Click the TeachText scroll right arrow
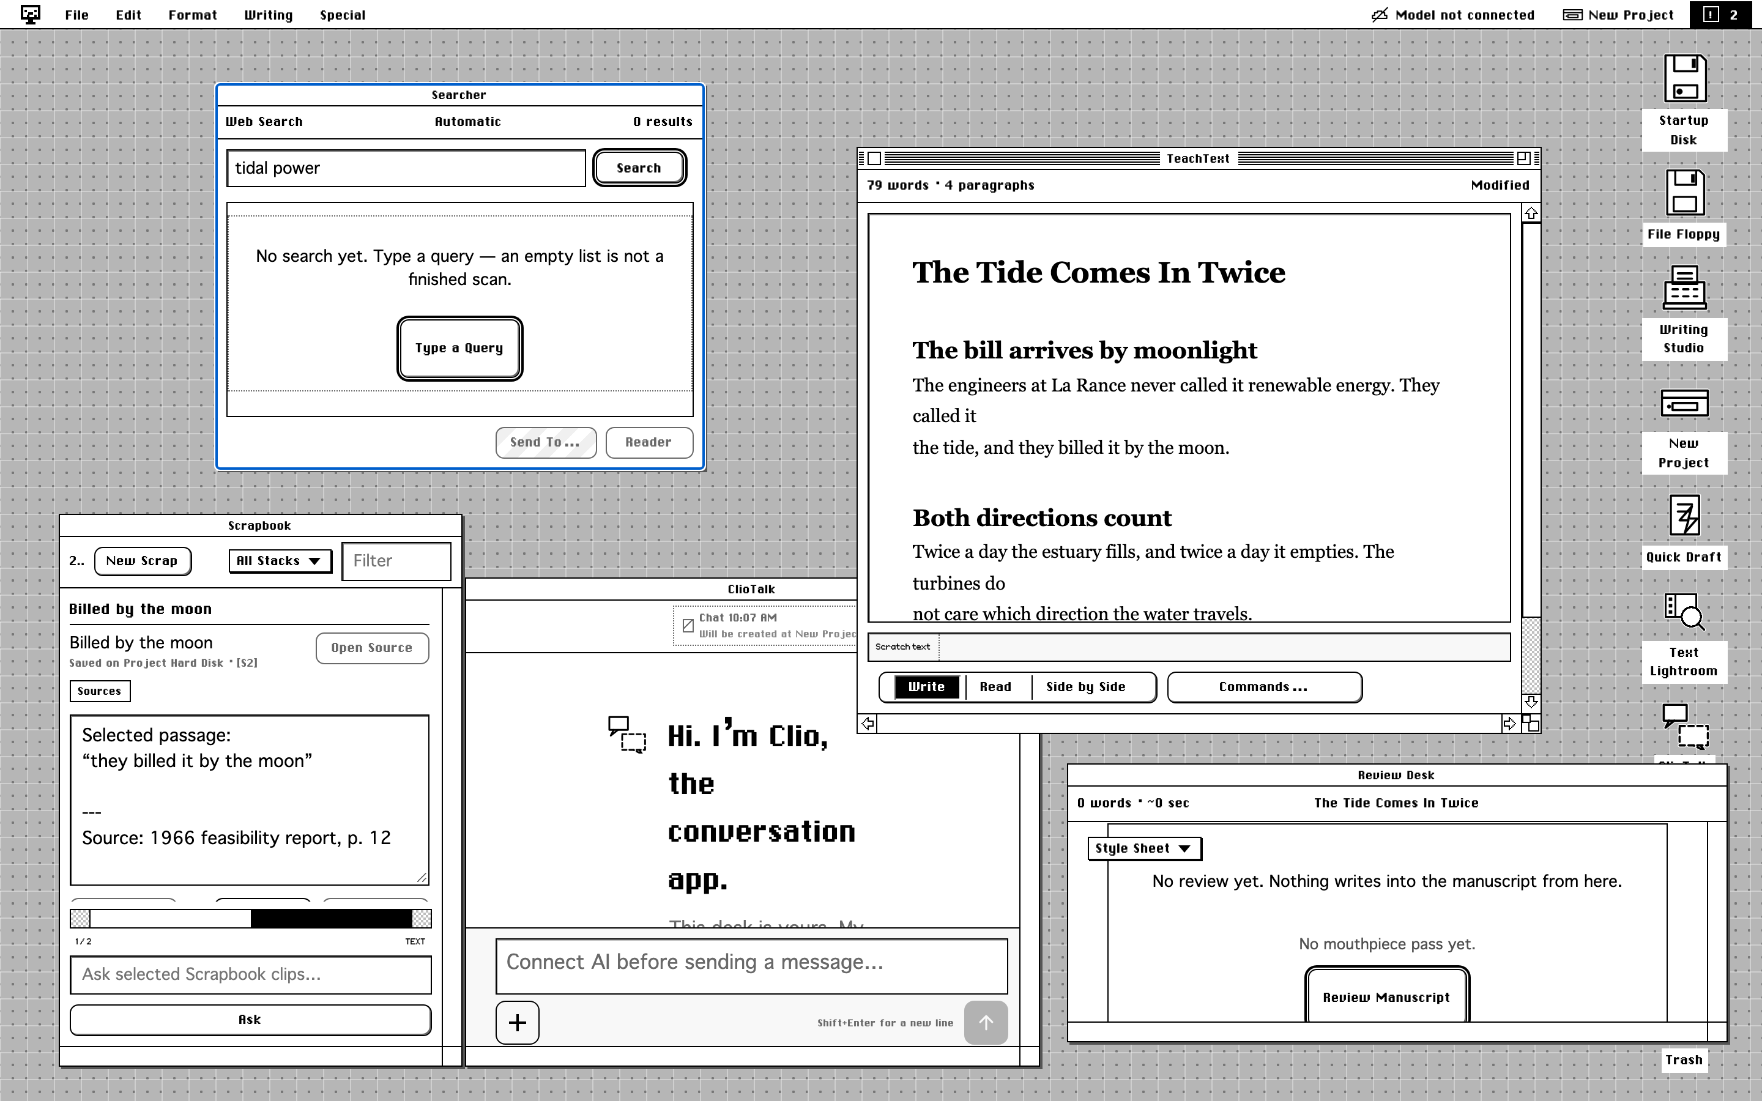The image size is (1762, 1101). coord(1510,723)
